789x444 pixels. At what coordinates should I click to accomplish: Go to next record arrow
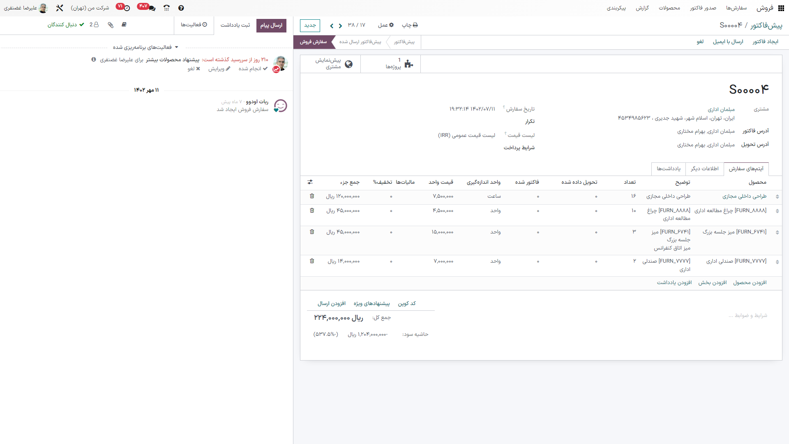click(x=332, y=25)
